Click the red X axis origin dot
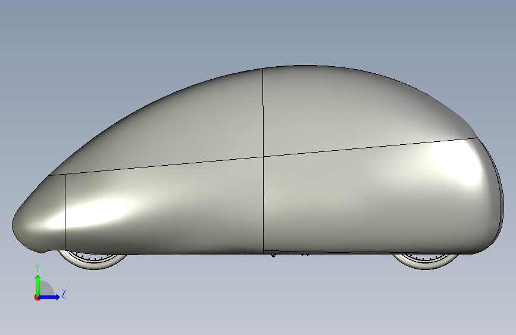The height and width of the screenshot is (335, 516). pos(37,297)
